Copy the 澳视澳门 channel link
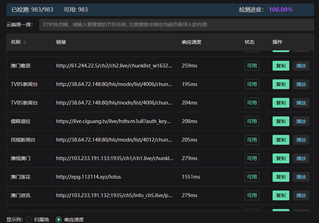 point(281,158)
